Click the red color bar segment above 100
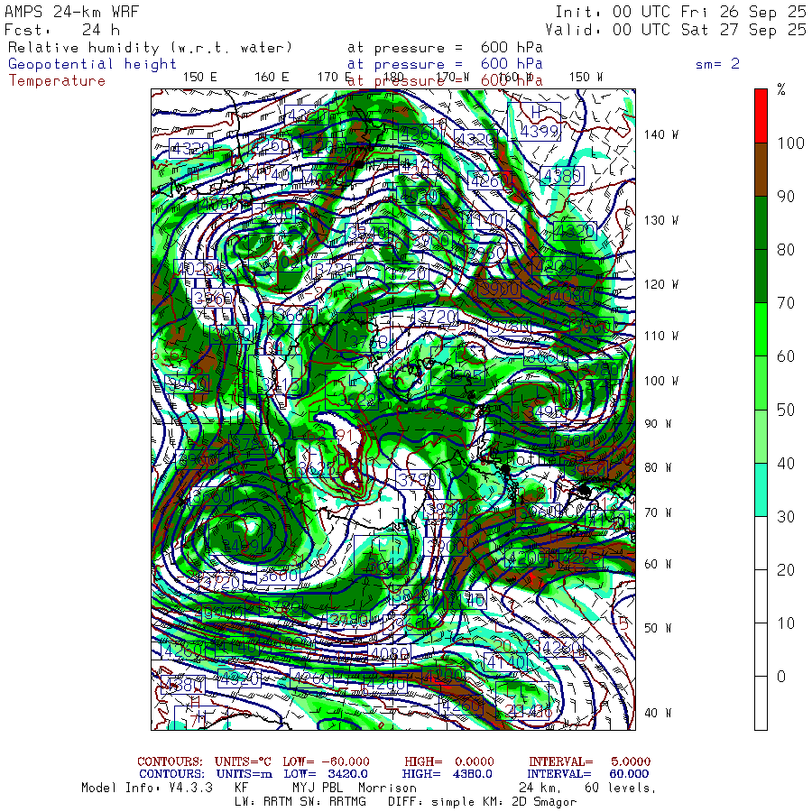 point(761,116)
